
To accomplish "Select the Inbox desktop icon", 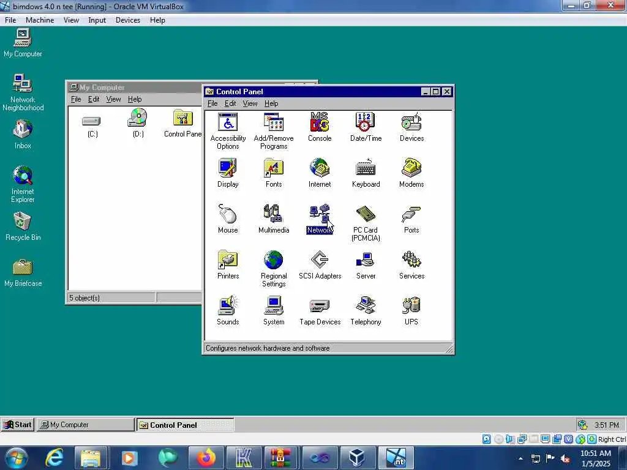I will [23, 135].
